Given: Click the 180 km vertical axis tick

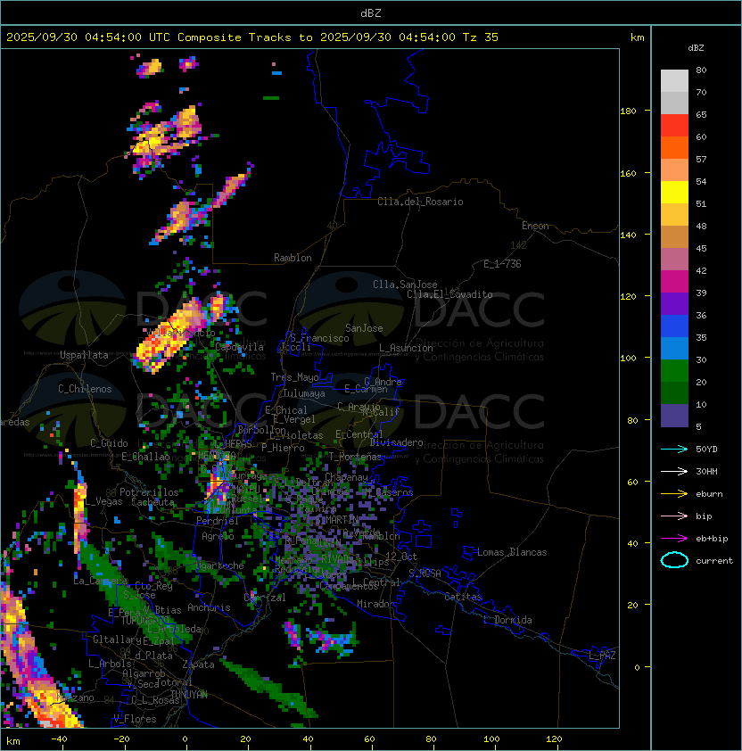Looking at the screenshot, I should click(628, 111).
